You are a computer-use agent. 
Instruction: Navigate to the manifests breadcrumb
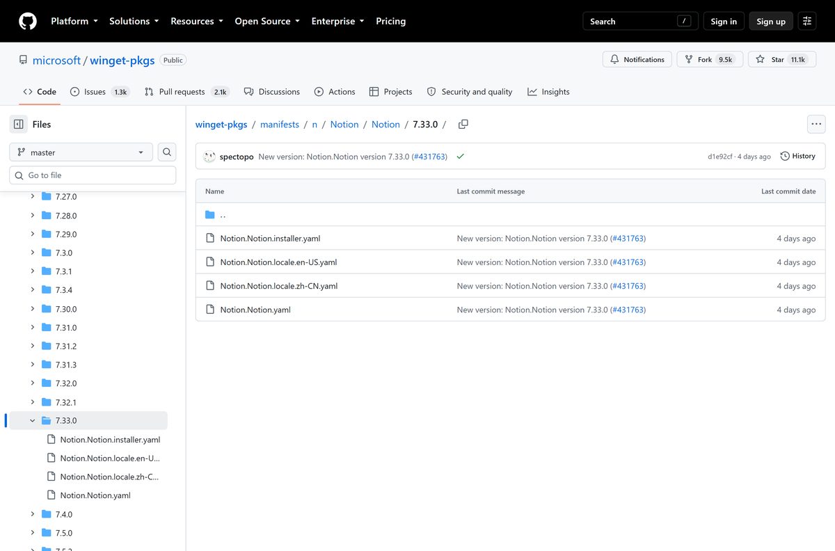280,125
